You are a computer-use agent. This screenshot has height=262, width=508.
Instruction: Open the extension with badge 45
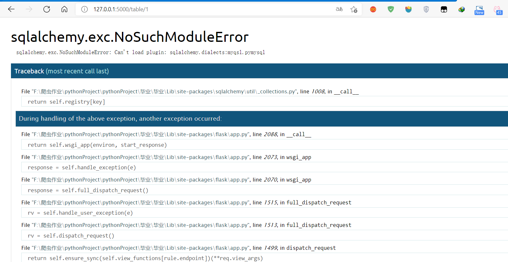(x=498, y=10)
